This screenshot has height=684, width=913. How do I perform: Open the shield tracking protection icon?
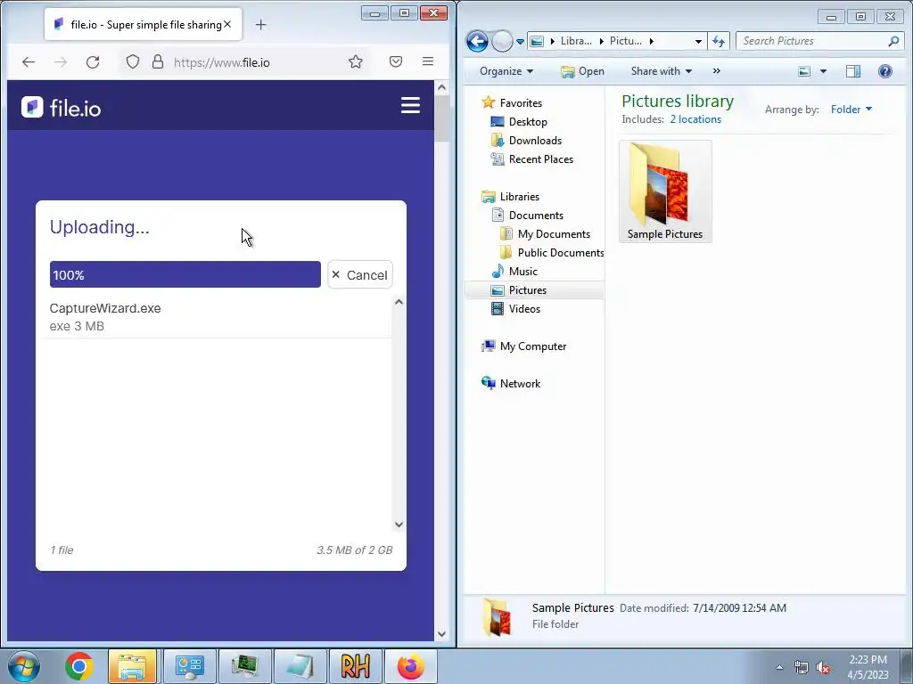[133, 61]
